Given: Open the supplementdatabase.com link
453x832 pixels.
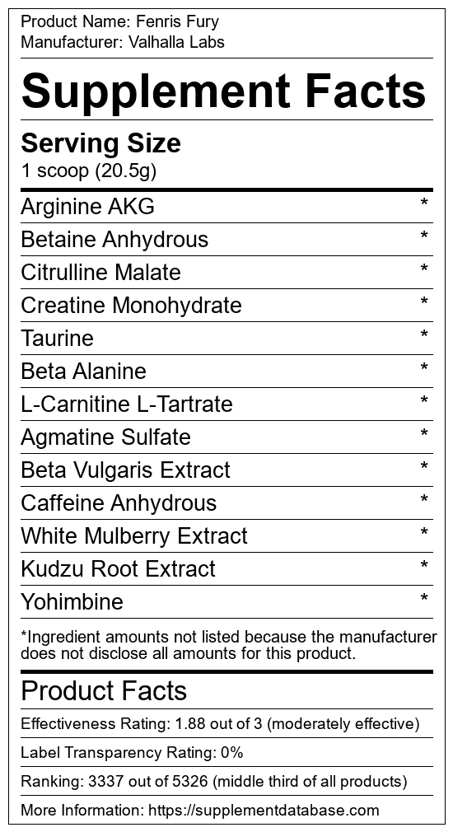Looking at the screenshot, I should (264, 811).
